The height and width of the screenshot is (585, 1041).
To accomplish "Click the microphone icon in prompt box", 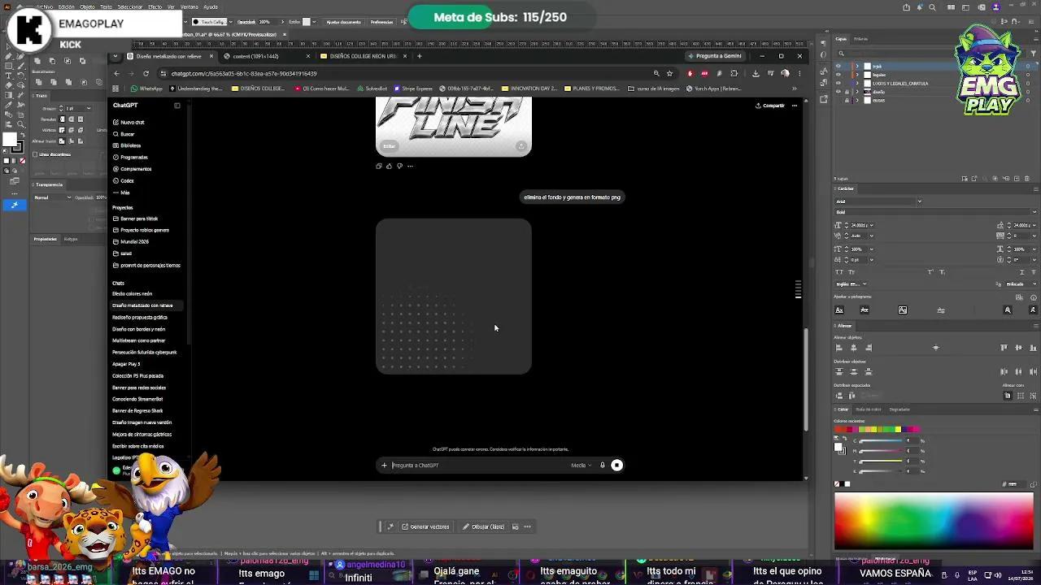I will coord(603,466).
